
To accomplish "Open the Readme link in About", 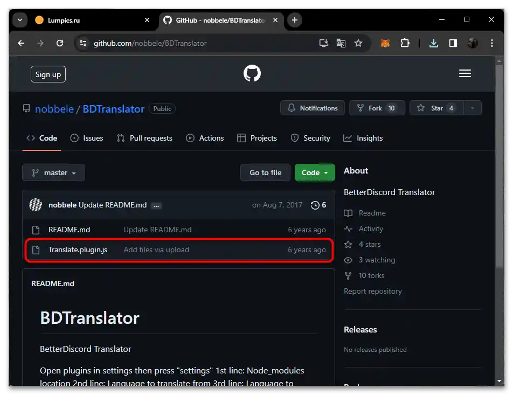I will tap(372, 213).
